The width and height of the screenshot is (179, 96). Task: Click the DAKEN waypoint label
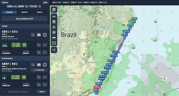[116, 52]
